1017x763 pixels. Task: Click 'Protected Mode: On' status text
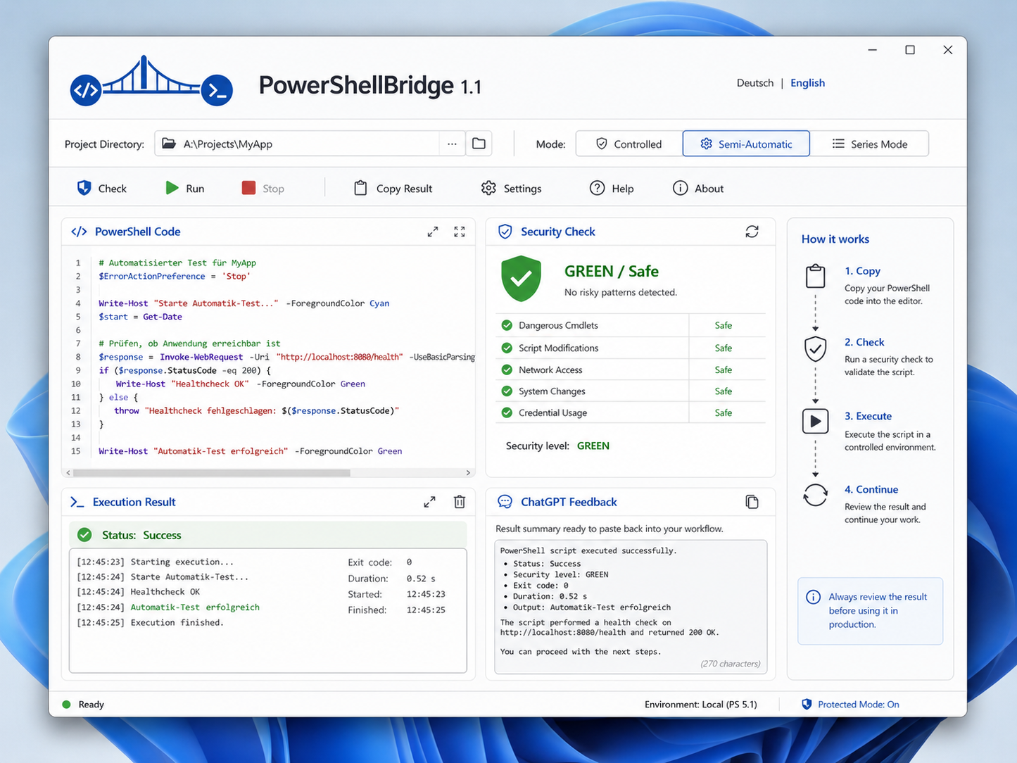[x=859, y=704]
